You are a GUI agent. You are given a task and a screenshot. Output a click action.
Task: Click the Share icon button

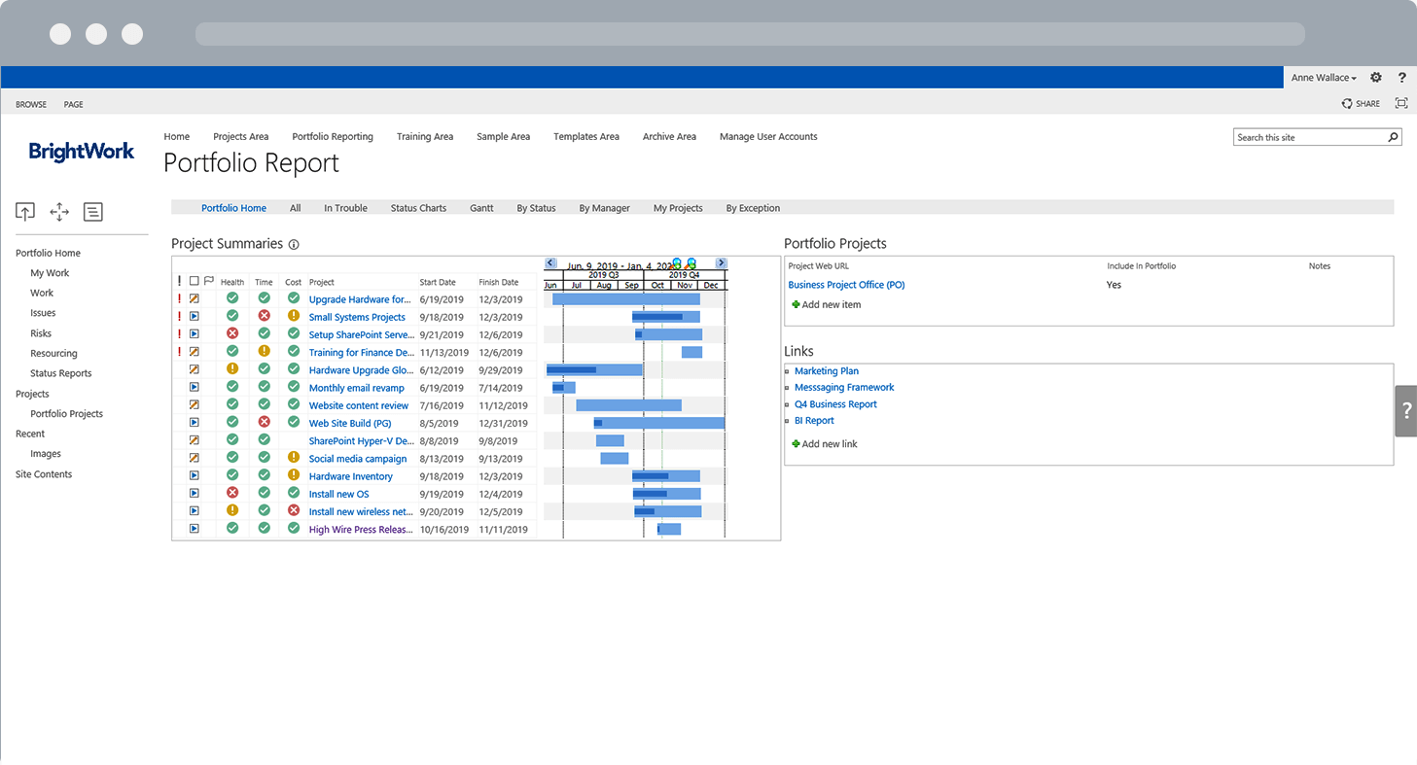coord(1361,103)
